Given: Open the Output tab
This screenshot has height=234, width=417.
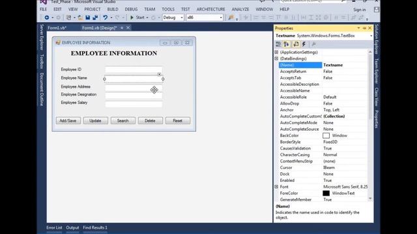Looking at the screenshot, I should pyautogui.click(x=72, y=227).
